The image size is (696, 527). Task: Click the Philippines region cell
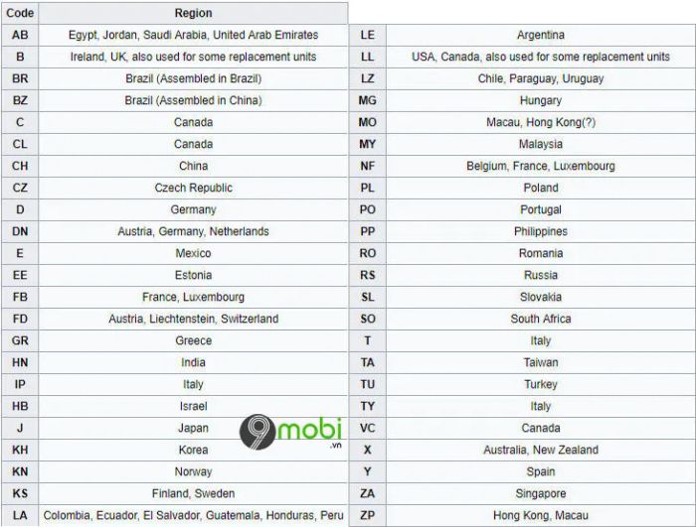pyautogui.click(x=541, y=231)
